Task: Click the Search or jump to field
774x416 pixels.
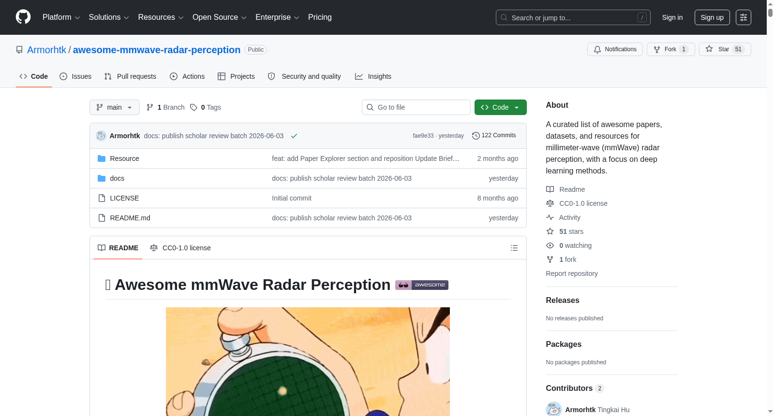Action: [x=573, y=17]
